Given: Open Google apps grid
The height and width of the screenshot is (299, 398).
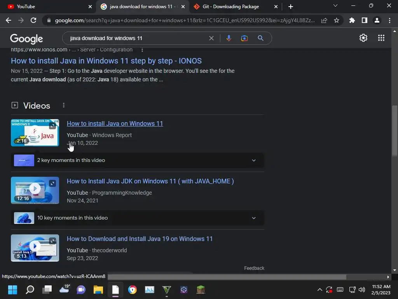Looking at the screenshot, I should click(x=381, y=38).
